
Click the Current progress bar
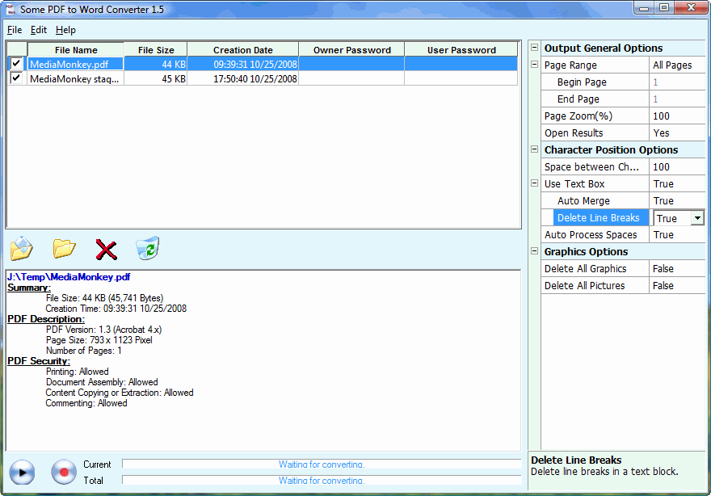coord(322,464)
